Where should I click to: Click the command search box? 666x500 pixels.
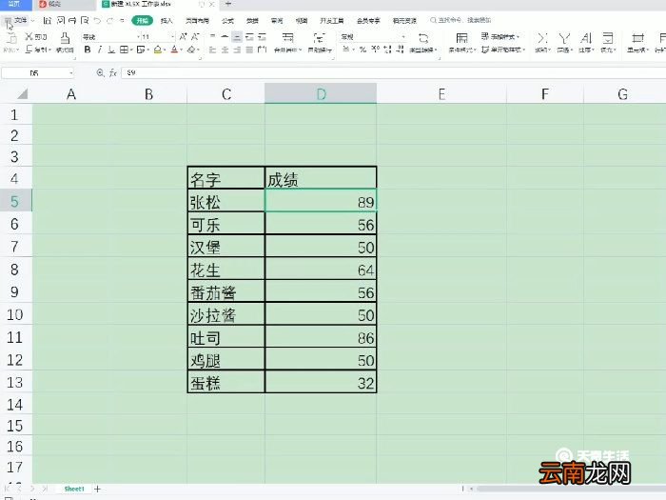click(461, 20)
